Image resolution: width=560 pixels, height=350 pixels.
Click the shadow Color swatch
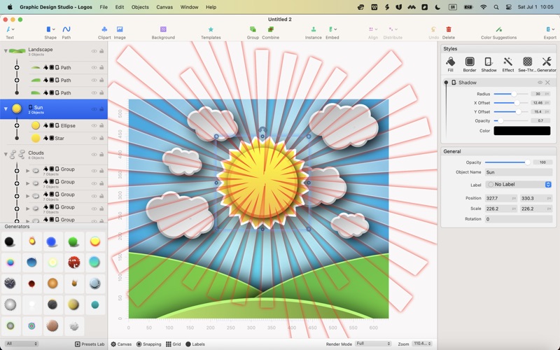click(x=521, y=131)
